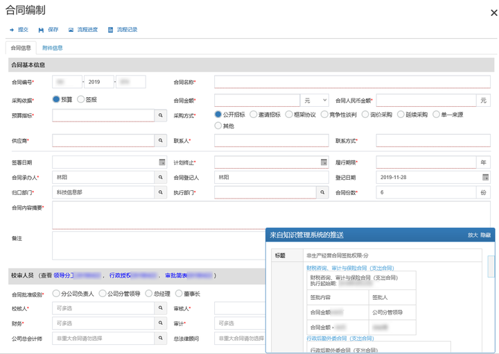The width and height of the screenshot is (499, 354).
Task: Click search icon beside 供应商 field
Action: click(161, 140)
